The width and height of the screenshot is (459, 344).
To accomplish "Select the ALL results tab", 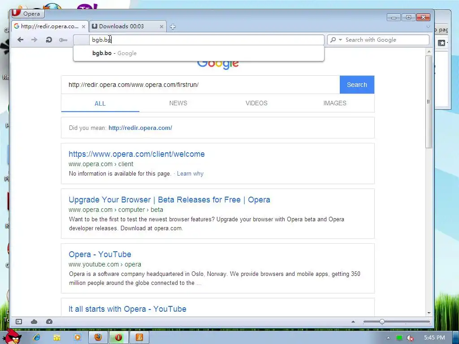I will [x=100, y=103].
